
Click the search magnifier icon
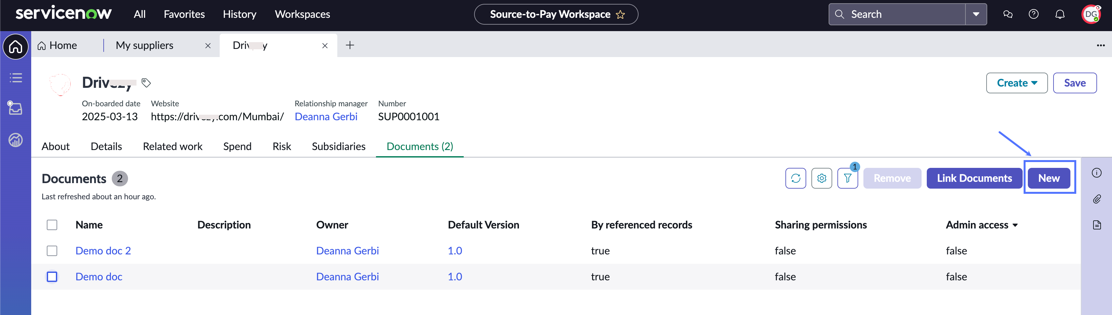click(840, 14)
